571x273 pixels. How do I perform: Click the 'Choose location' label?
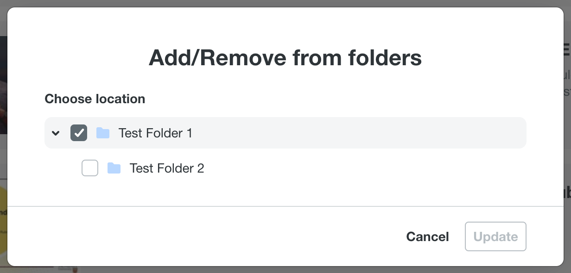point(95,99)
